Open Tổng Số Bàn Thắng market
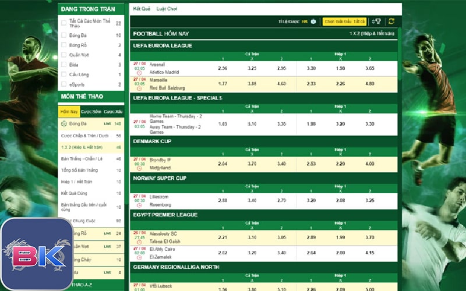466x291 pixels. coord(91,170)
